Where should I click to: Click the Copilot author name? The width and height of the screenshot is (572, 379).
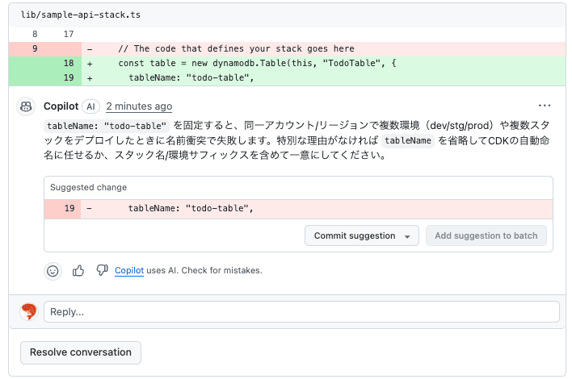(61, 106)
